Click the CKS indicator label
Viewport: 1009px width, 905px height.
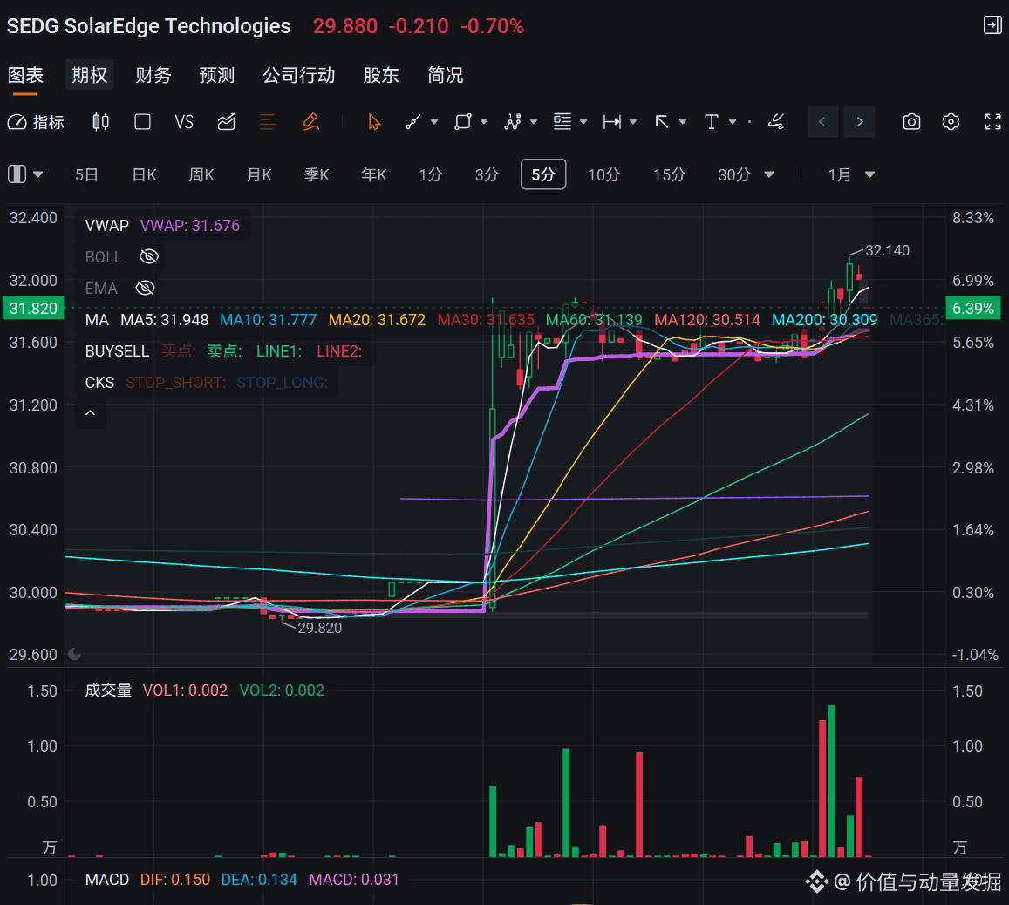pyautogui.click(x=99, y=383)
